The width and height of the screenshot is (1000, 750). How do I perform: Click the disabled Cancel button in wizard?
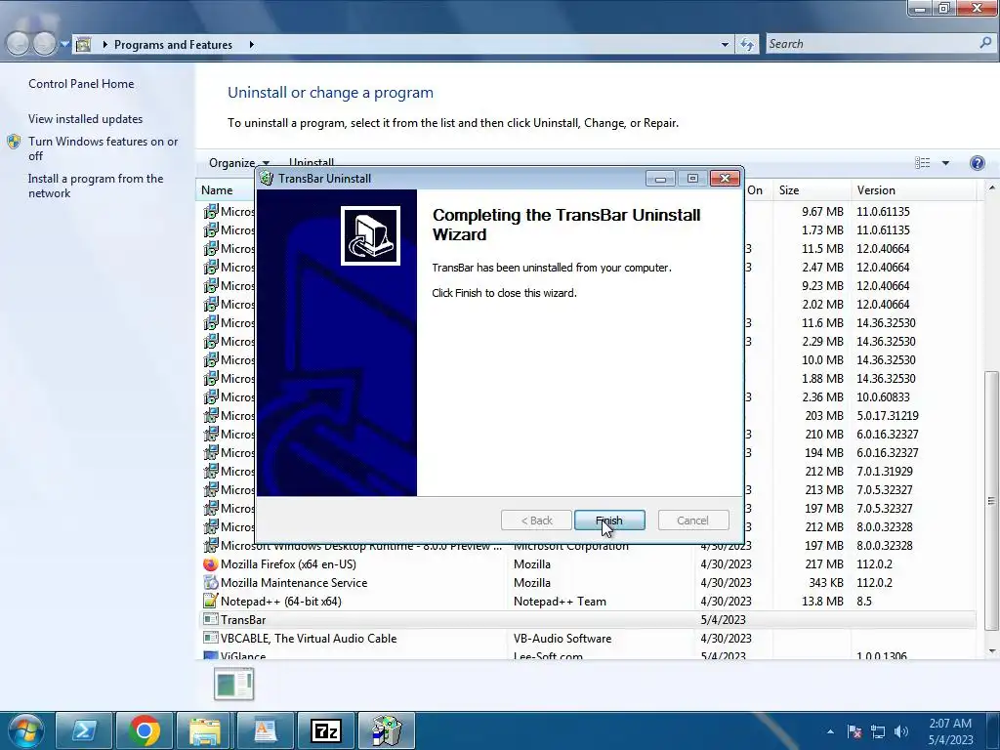pyautogui.click(x=692, y=521)
